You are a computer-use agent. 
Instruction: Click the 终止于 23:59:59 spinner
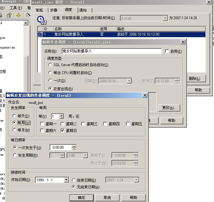(136, 163)
